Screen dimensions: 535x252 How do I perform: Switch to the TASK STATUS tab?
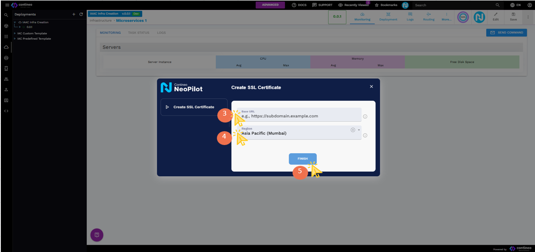[138, 33]
